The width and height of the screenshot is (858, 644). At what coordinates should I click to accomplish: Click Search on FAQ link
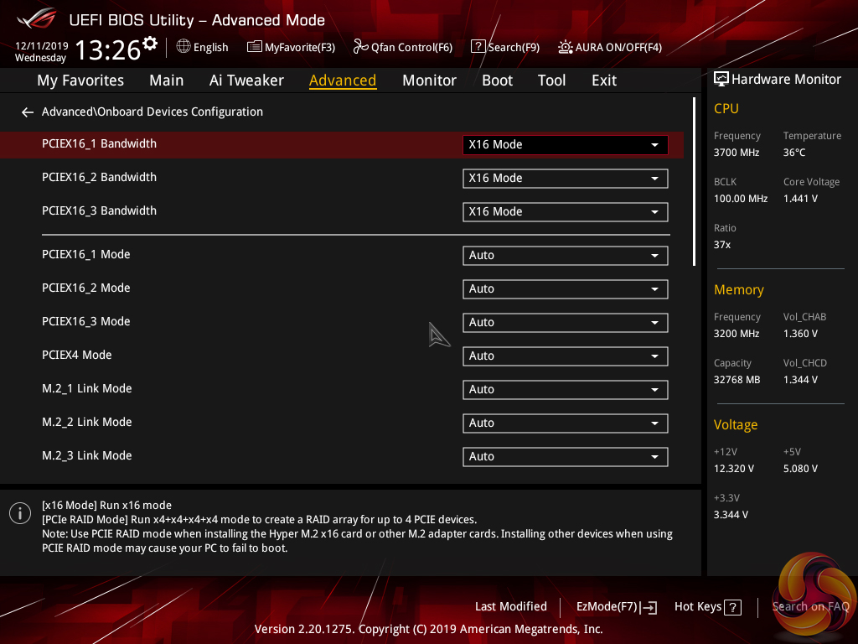click(810, 607)
